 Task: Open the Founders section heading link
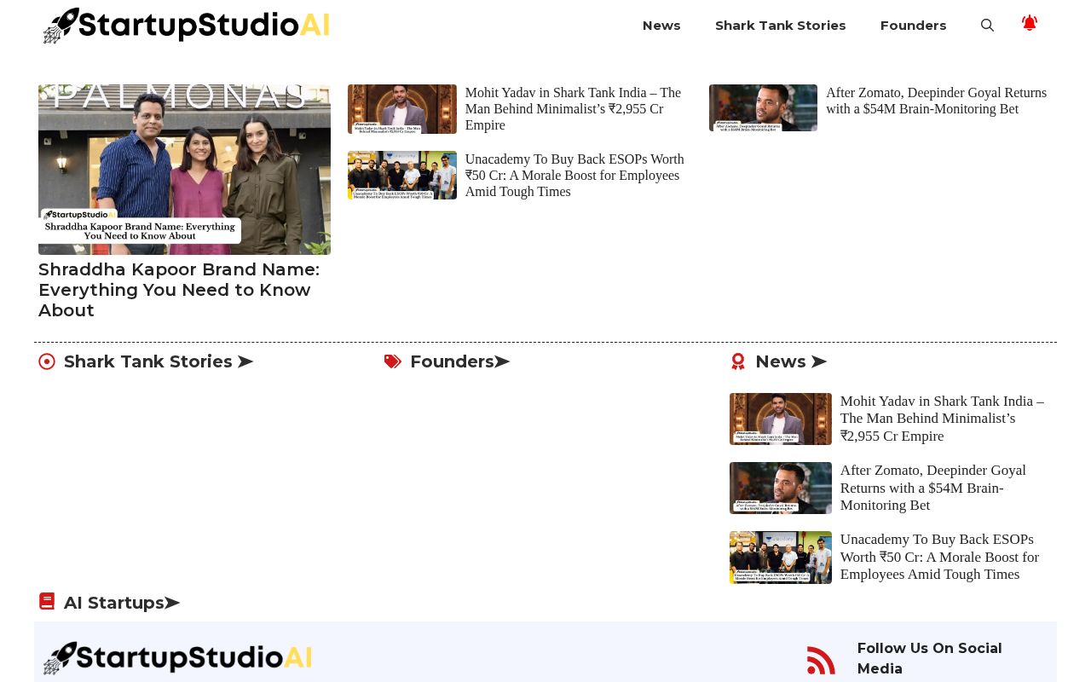(460, 361)
